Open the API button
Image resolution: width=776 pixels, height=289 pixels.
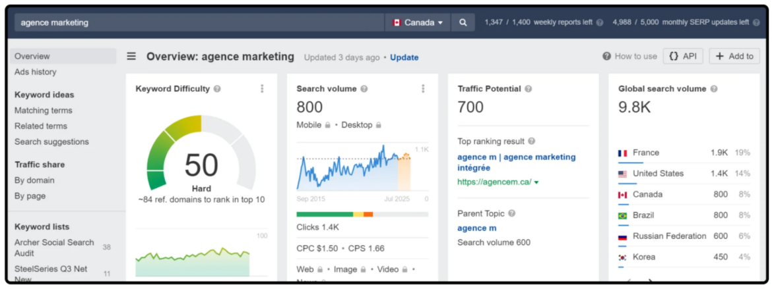pyautogui.click(x=682, y=57)
